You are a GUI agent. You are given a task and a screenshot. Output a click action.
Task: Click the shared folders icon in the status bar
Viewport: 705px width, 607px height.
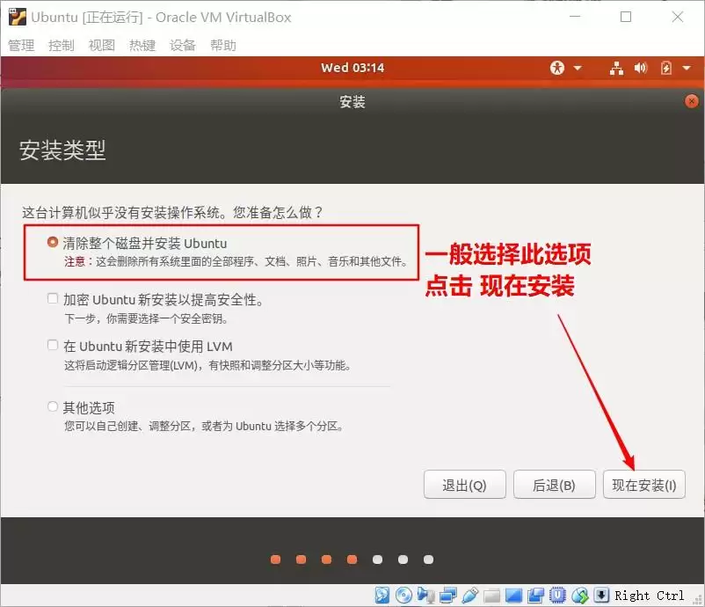coord(491,596)
